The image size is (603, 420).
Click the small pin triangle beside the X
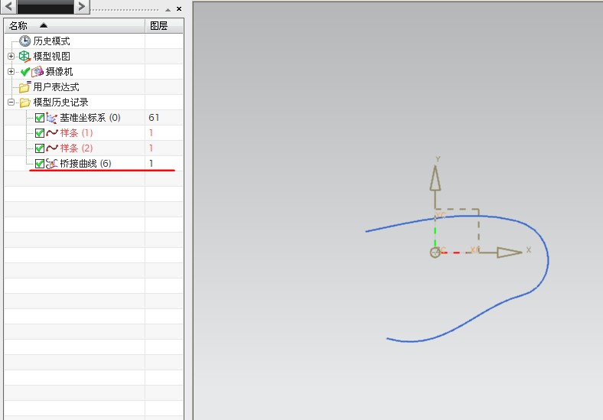(168, 10)
